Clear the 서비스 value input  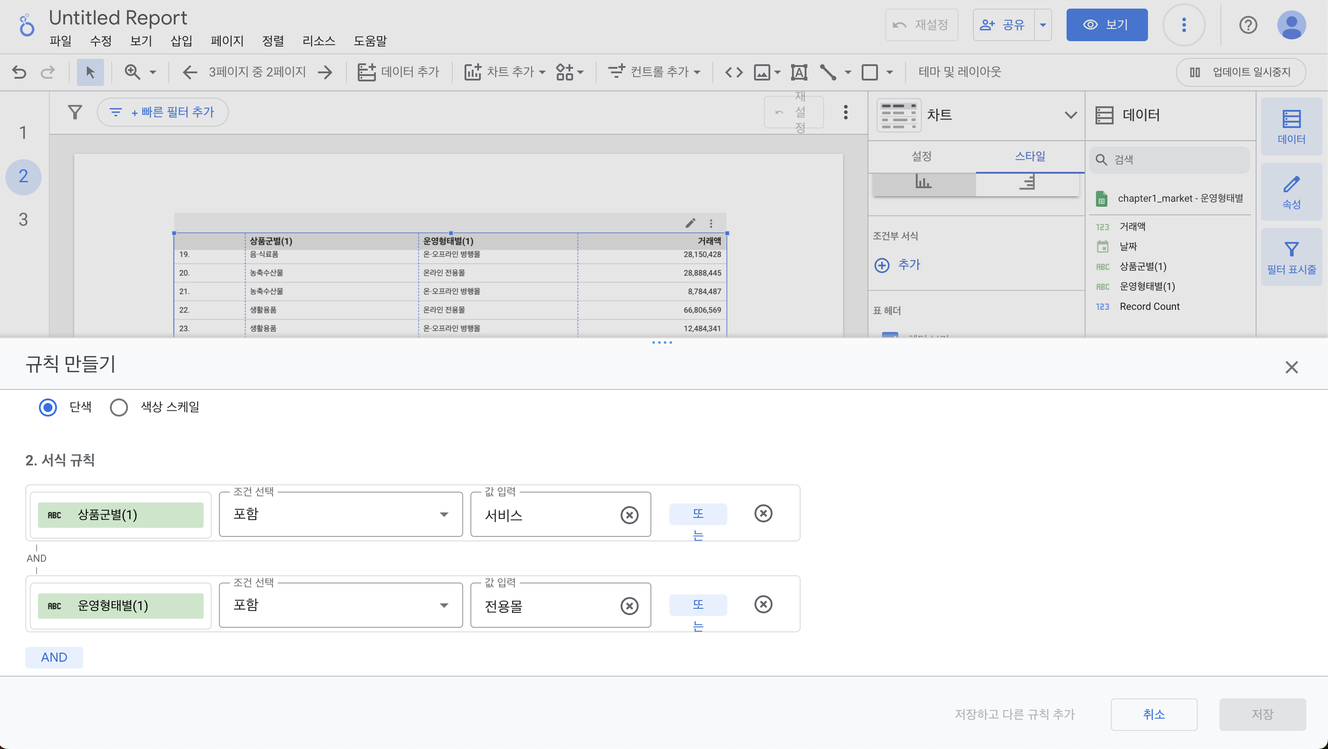[x=629, y=515]
